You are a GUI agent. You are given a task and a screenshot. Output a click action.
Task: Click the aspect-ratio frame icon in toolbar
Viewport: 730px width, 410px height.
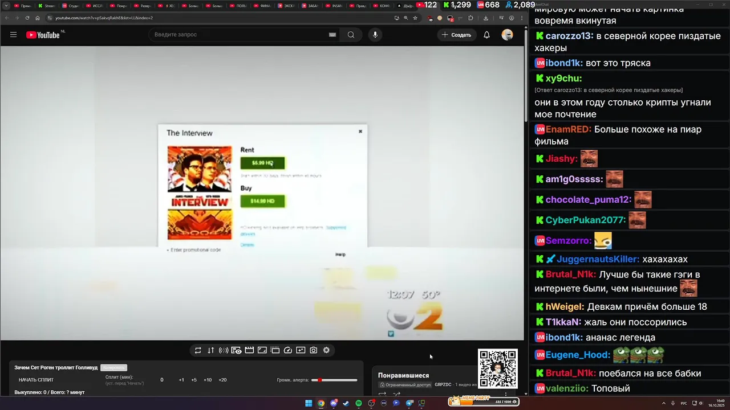tap(262, 350)
